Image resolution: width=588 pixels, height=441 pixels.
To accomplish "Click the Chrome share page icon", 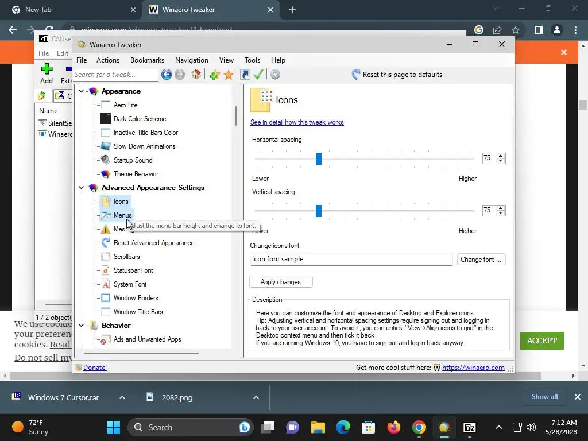I will (497, 30).
